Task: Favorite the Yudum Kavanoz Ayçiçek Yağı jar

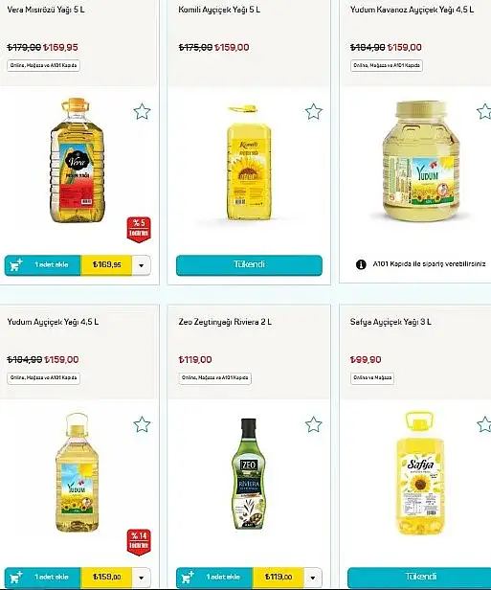Action: (484, 111)
